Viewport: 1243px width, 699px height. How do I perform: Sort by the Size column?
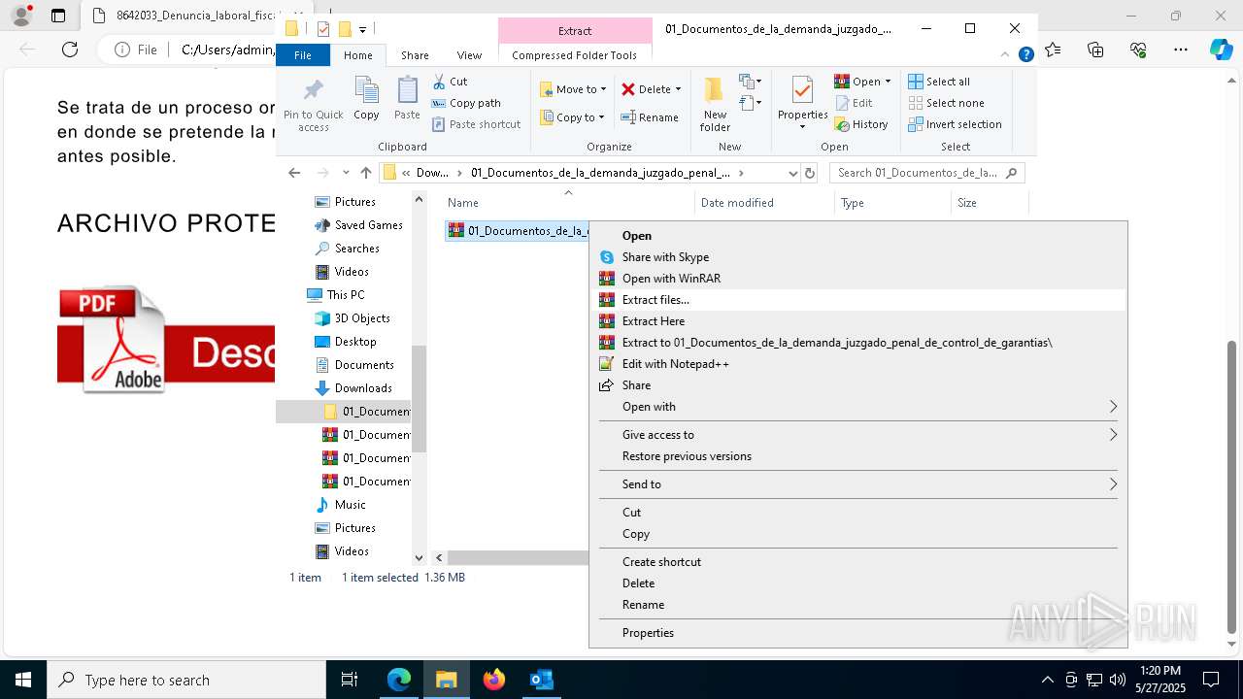click(990, 203)
